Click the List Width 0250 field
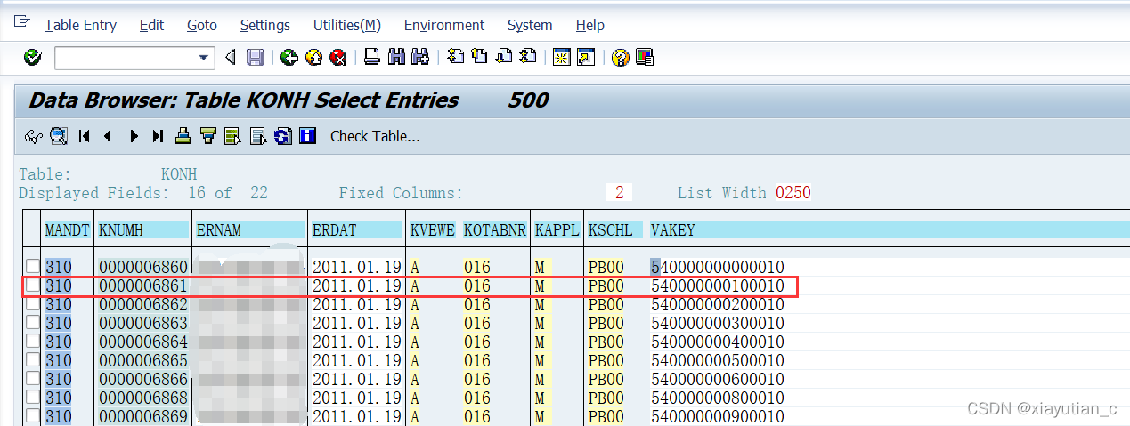 [793, 192]
